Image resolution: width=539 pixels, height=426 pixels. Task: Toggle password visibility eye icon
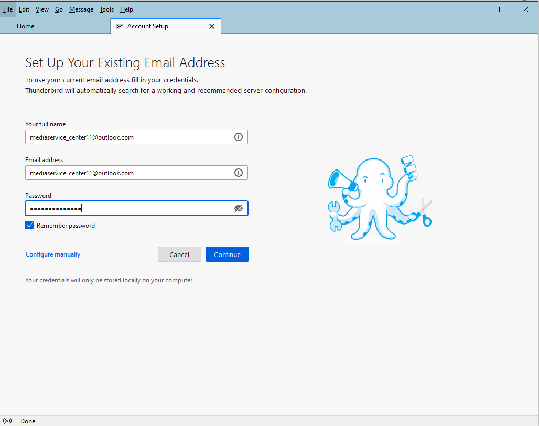tap(238, 208)
